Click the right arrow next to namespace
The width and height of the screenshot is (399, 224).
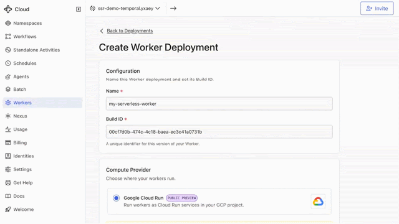[x=173, y=8]
